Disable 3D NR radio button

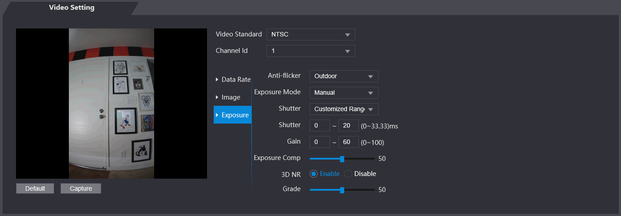pos(348,174)
